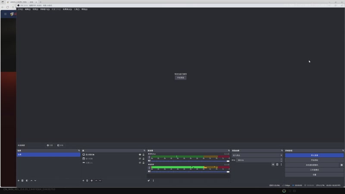345x194 pixels.
Task: Open audio mixer footer three-dot menu
Action: (x=154, y=181)
